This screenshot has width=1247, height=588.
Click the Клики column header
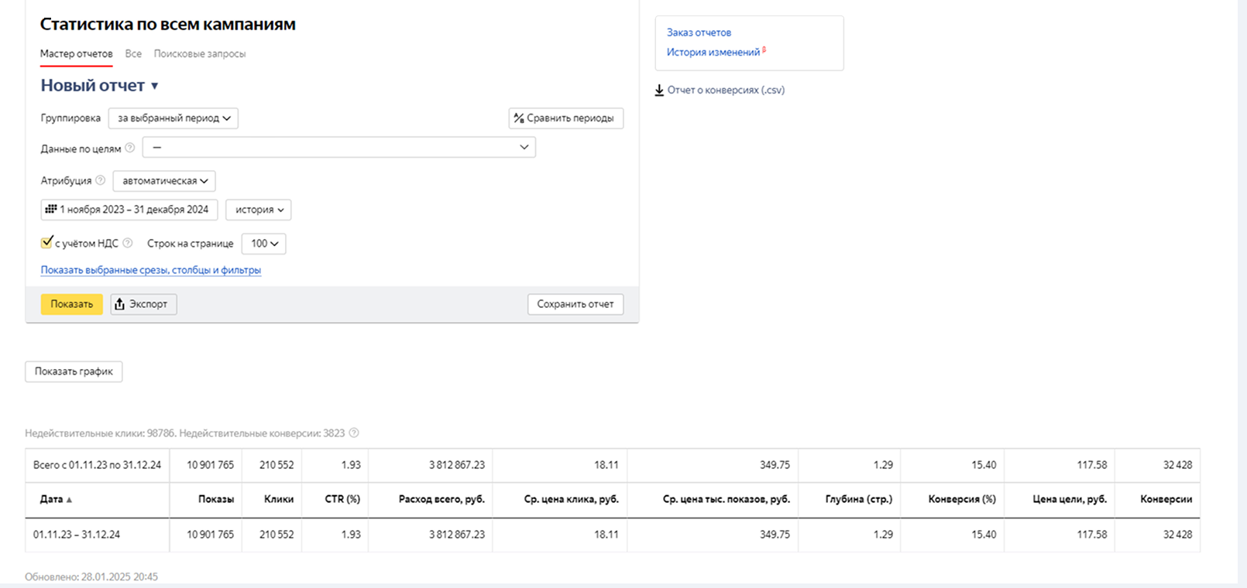click(x=279, y=500)
